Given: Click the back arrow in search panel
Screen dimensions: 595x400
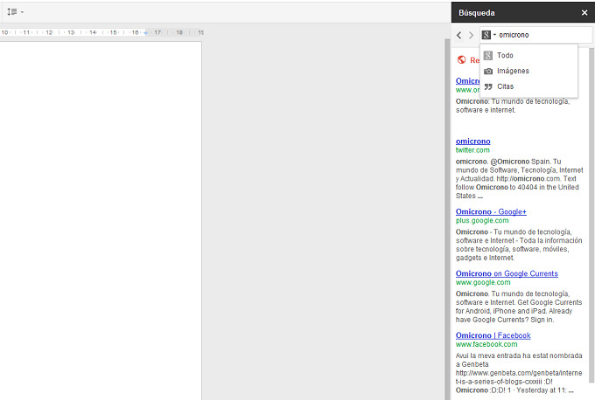Looking at the screenshot, I should tap(459, 35).
